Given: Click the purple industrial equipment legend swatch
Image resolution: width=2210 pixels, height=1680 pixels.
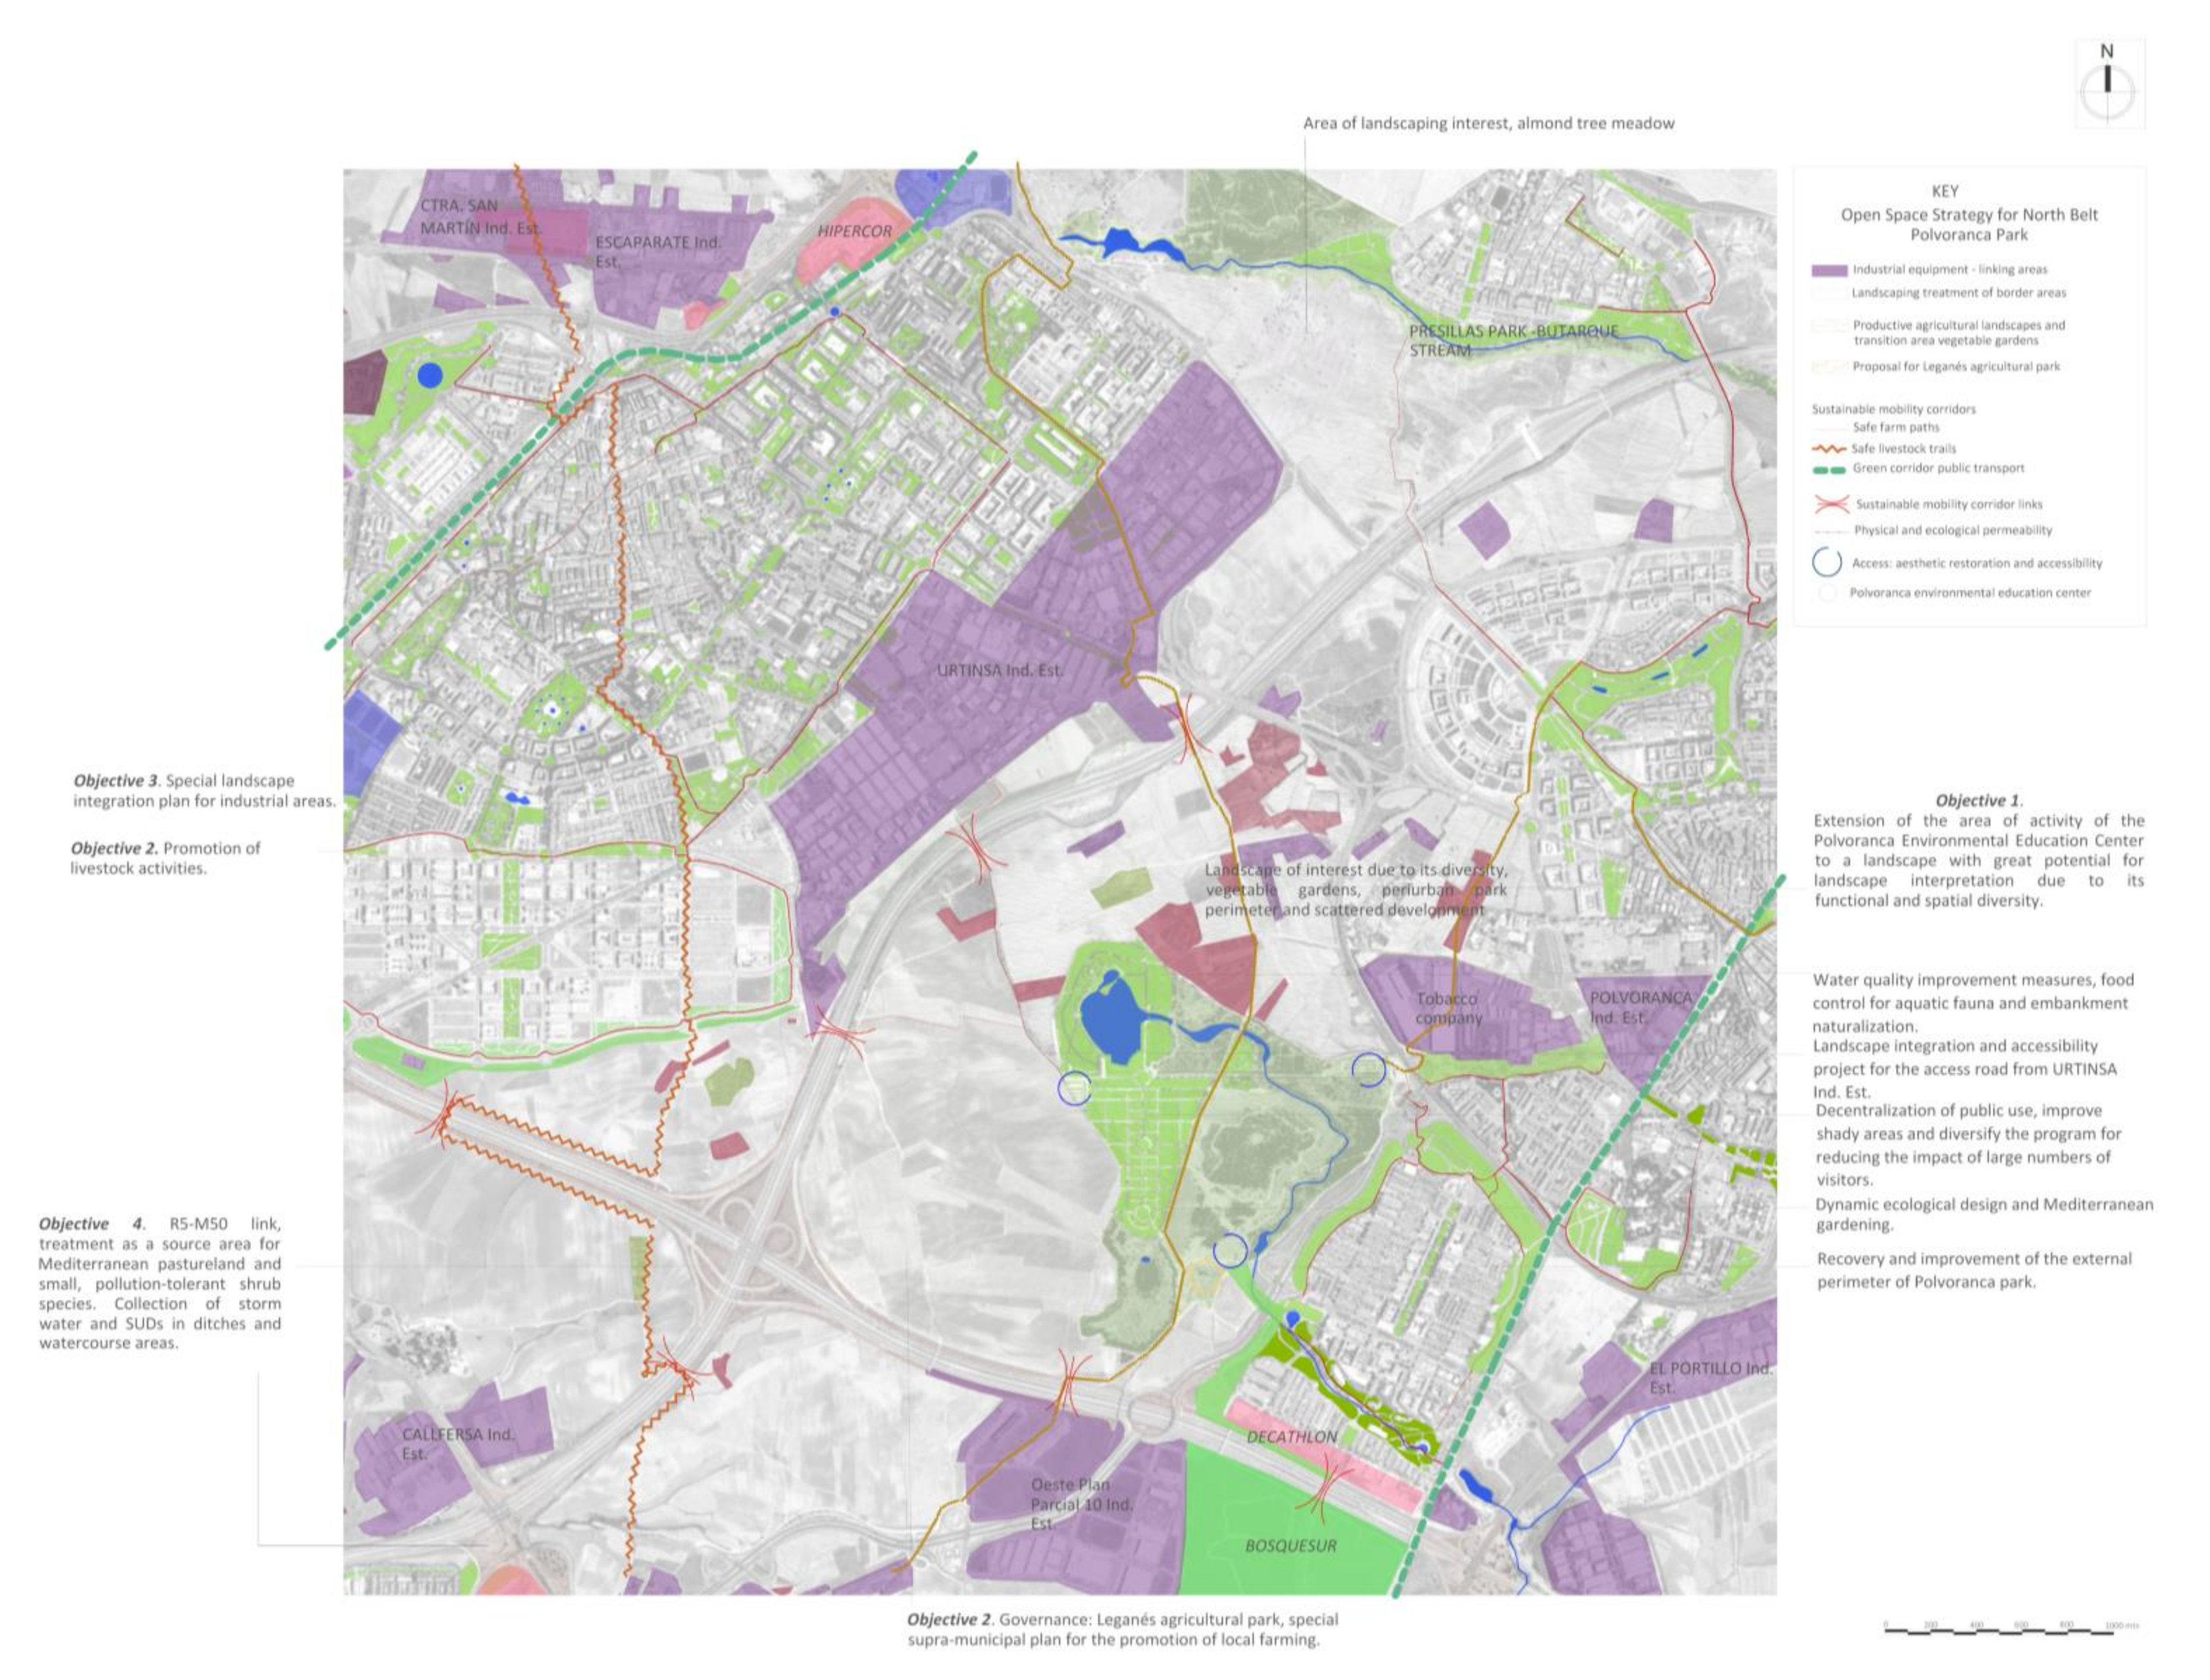Looking at the screenshot, I should pyautogui.click(x=1828, y=270).
